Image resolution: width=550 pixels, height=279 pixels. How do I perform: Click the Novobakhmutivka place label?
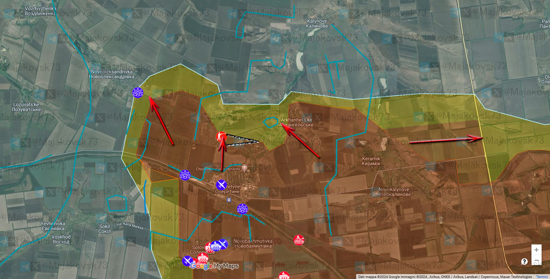click(253, 243)
